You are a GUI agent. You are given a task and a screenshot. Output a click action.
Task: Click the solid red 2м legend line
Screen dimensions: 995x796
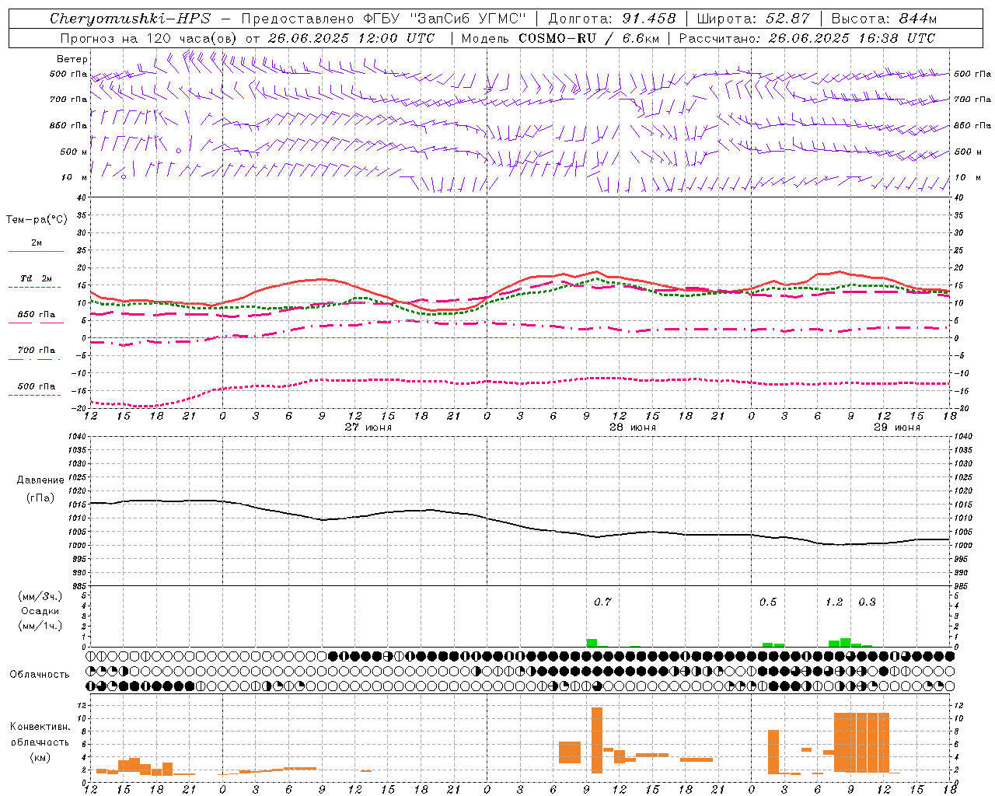pos(36,251)
